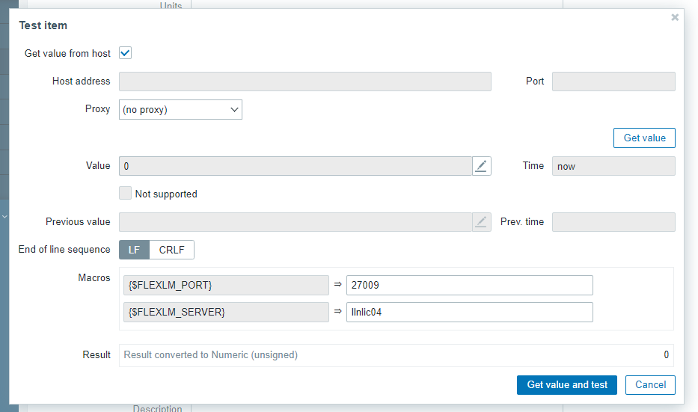Uncheck Get value from host
This screenshot has width=698, height=412.
click(x=126, y=53)
